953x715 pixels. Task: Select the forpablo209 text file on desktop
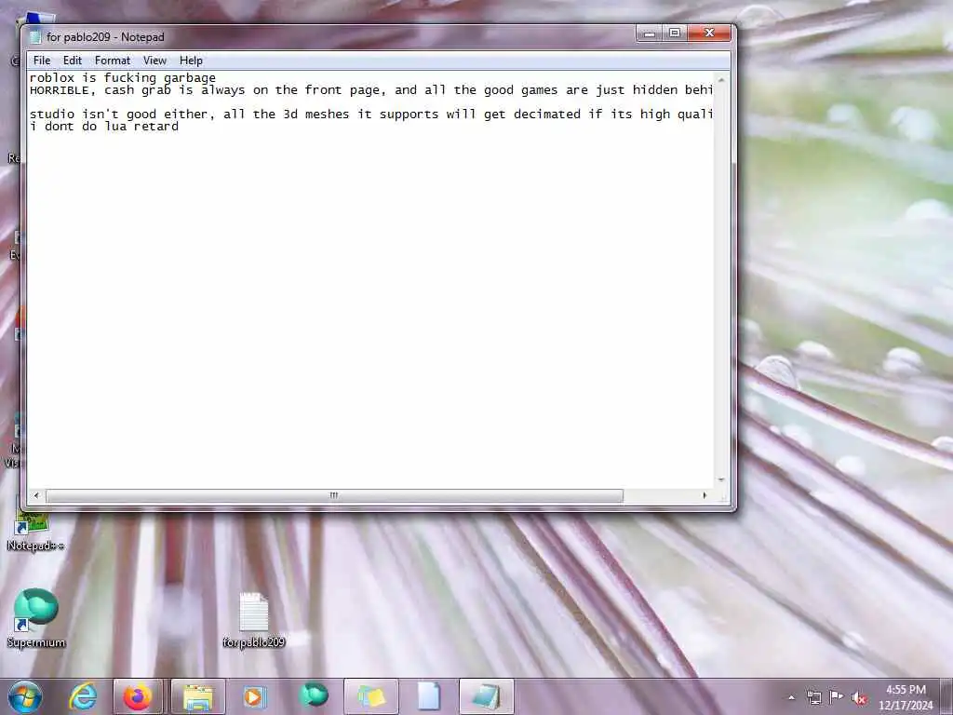click(253, 620)
